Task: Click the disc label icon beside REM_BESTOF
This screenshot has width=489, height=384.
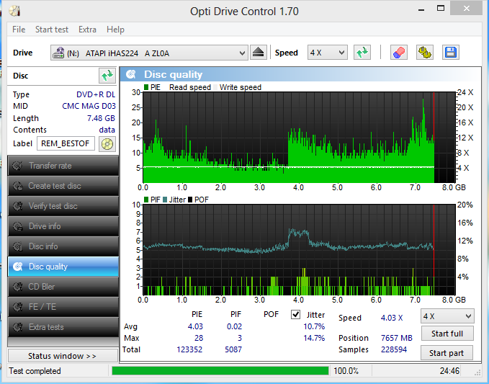Action: point(107,144)
